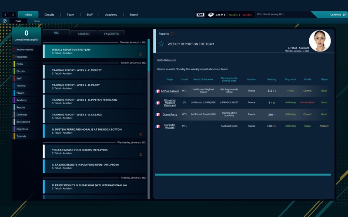Click the W2 Mon 11 January 2021 date

coord(270,14)
